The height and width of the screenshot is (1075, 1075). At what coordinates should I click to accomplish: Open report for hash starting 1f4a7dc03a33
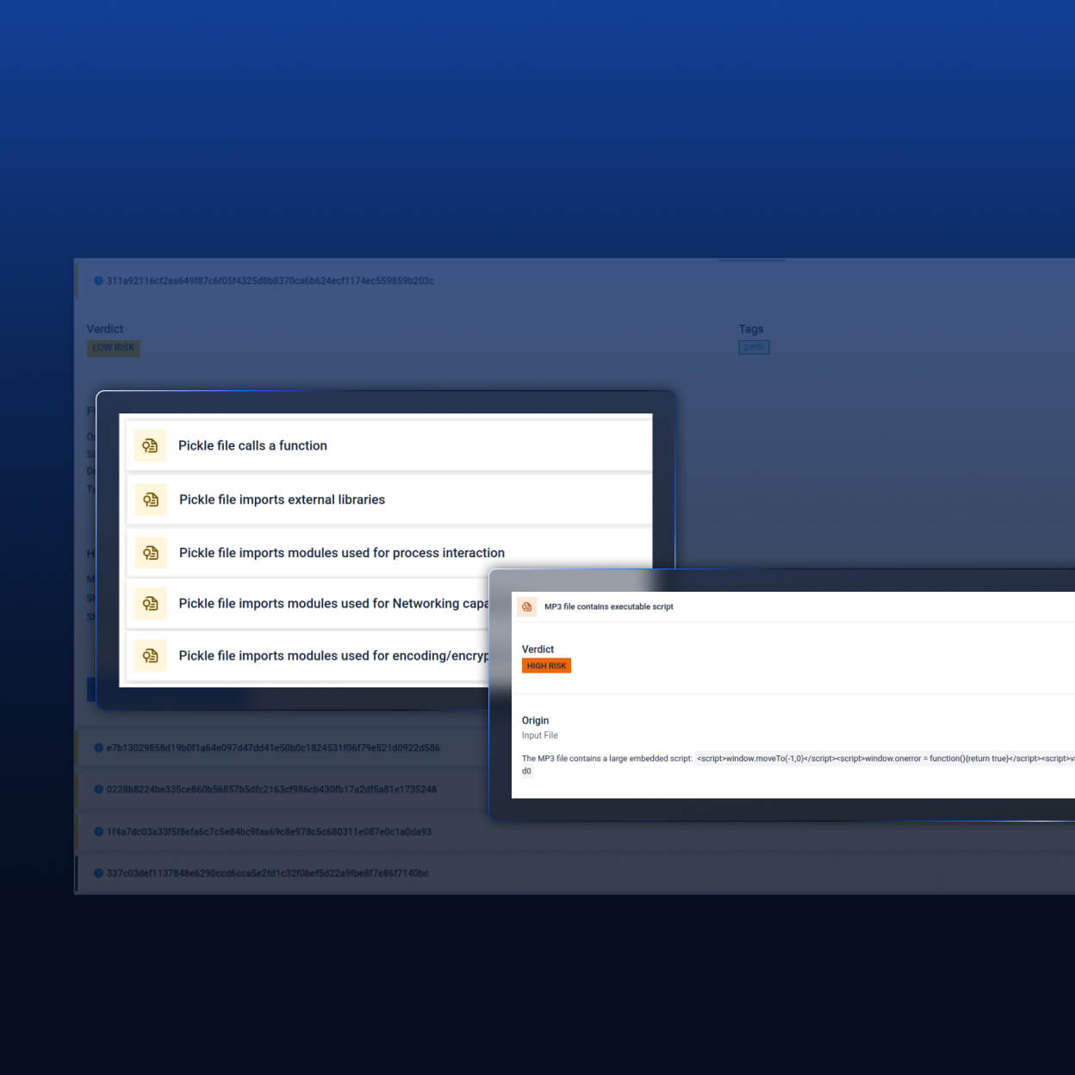[269, 832]
